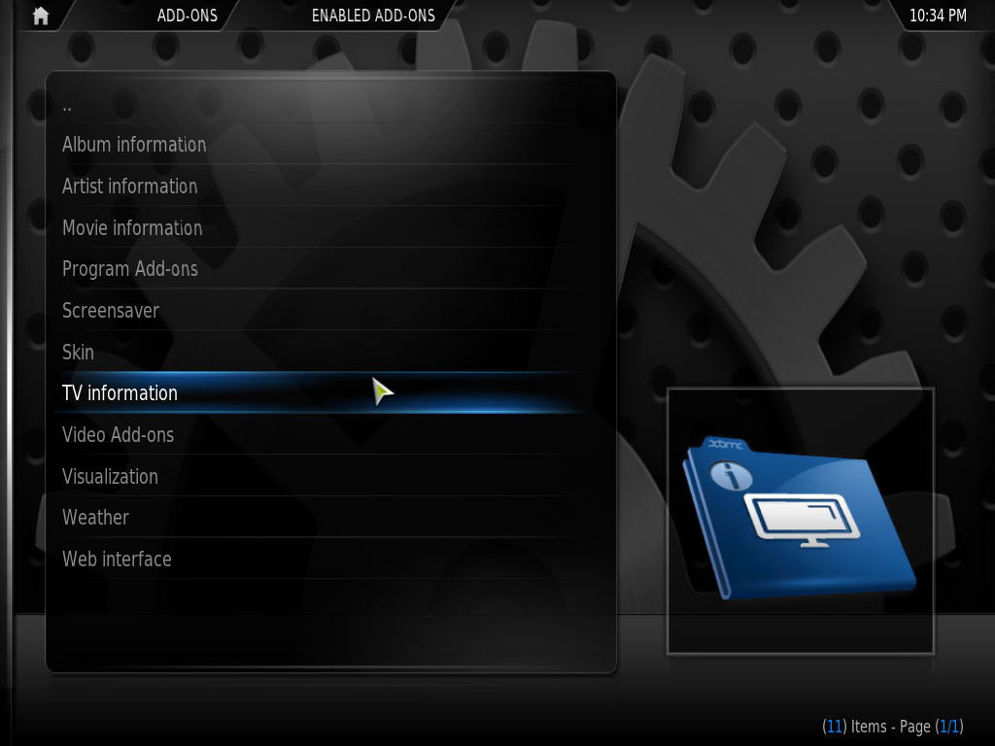This screenshot has width=995, height=746.
Task: Open the ADD-ONS breadcrumb
Action: pos(188,16)
